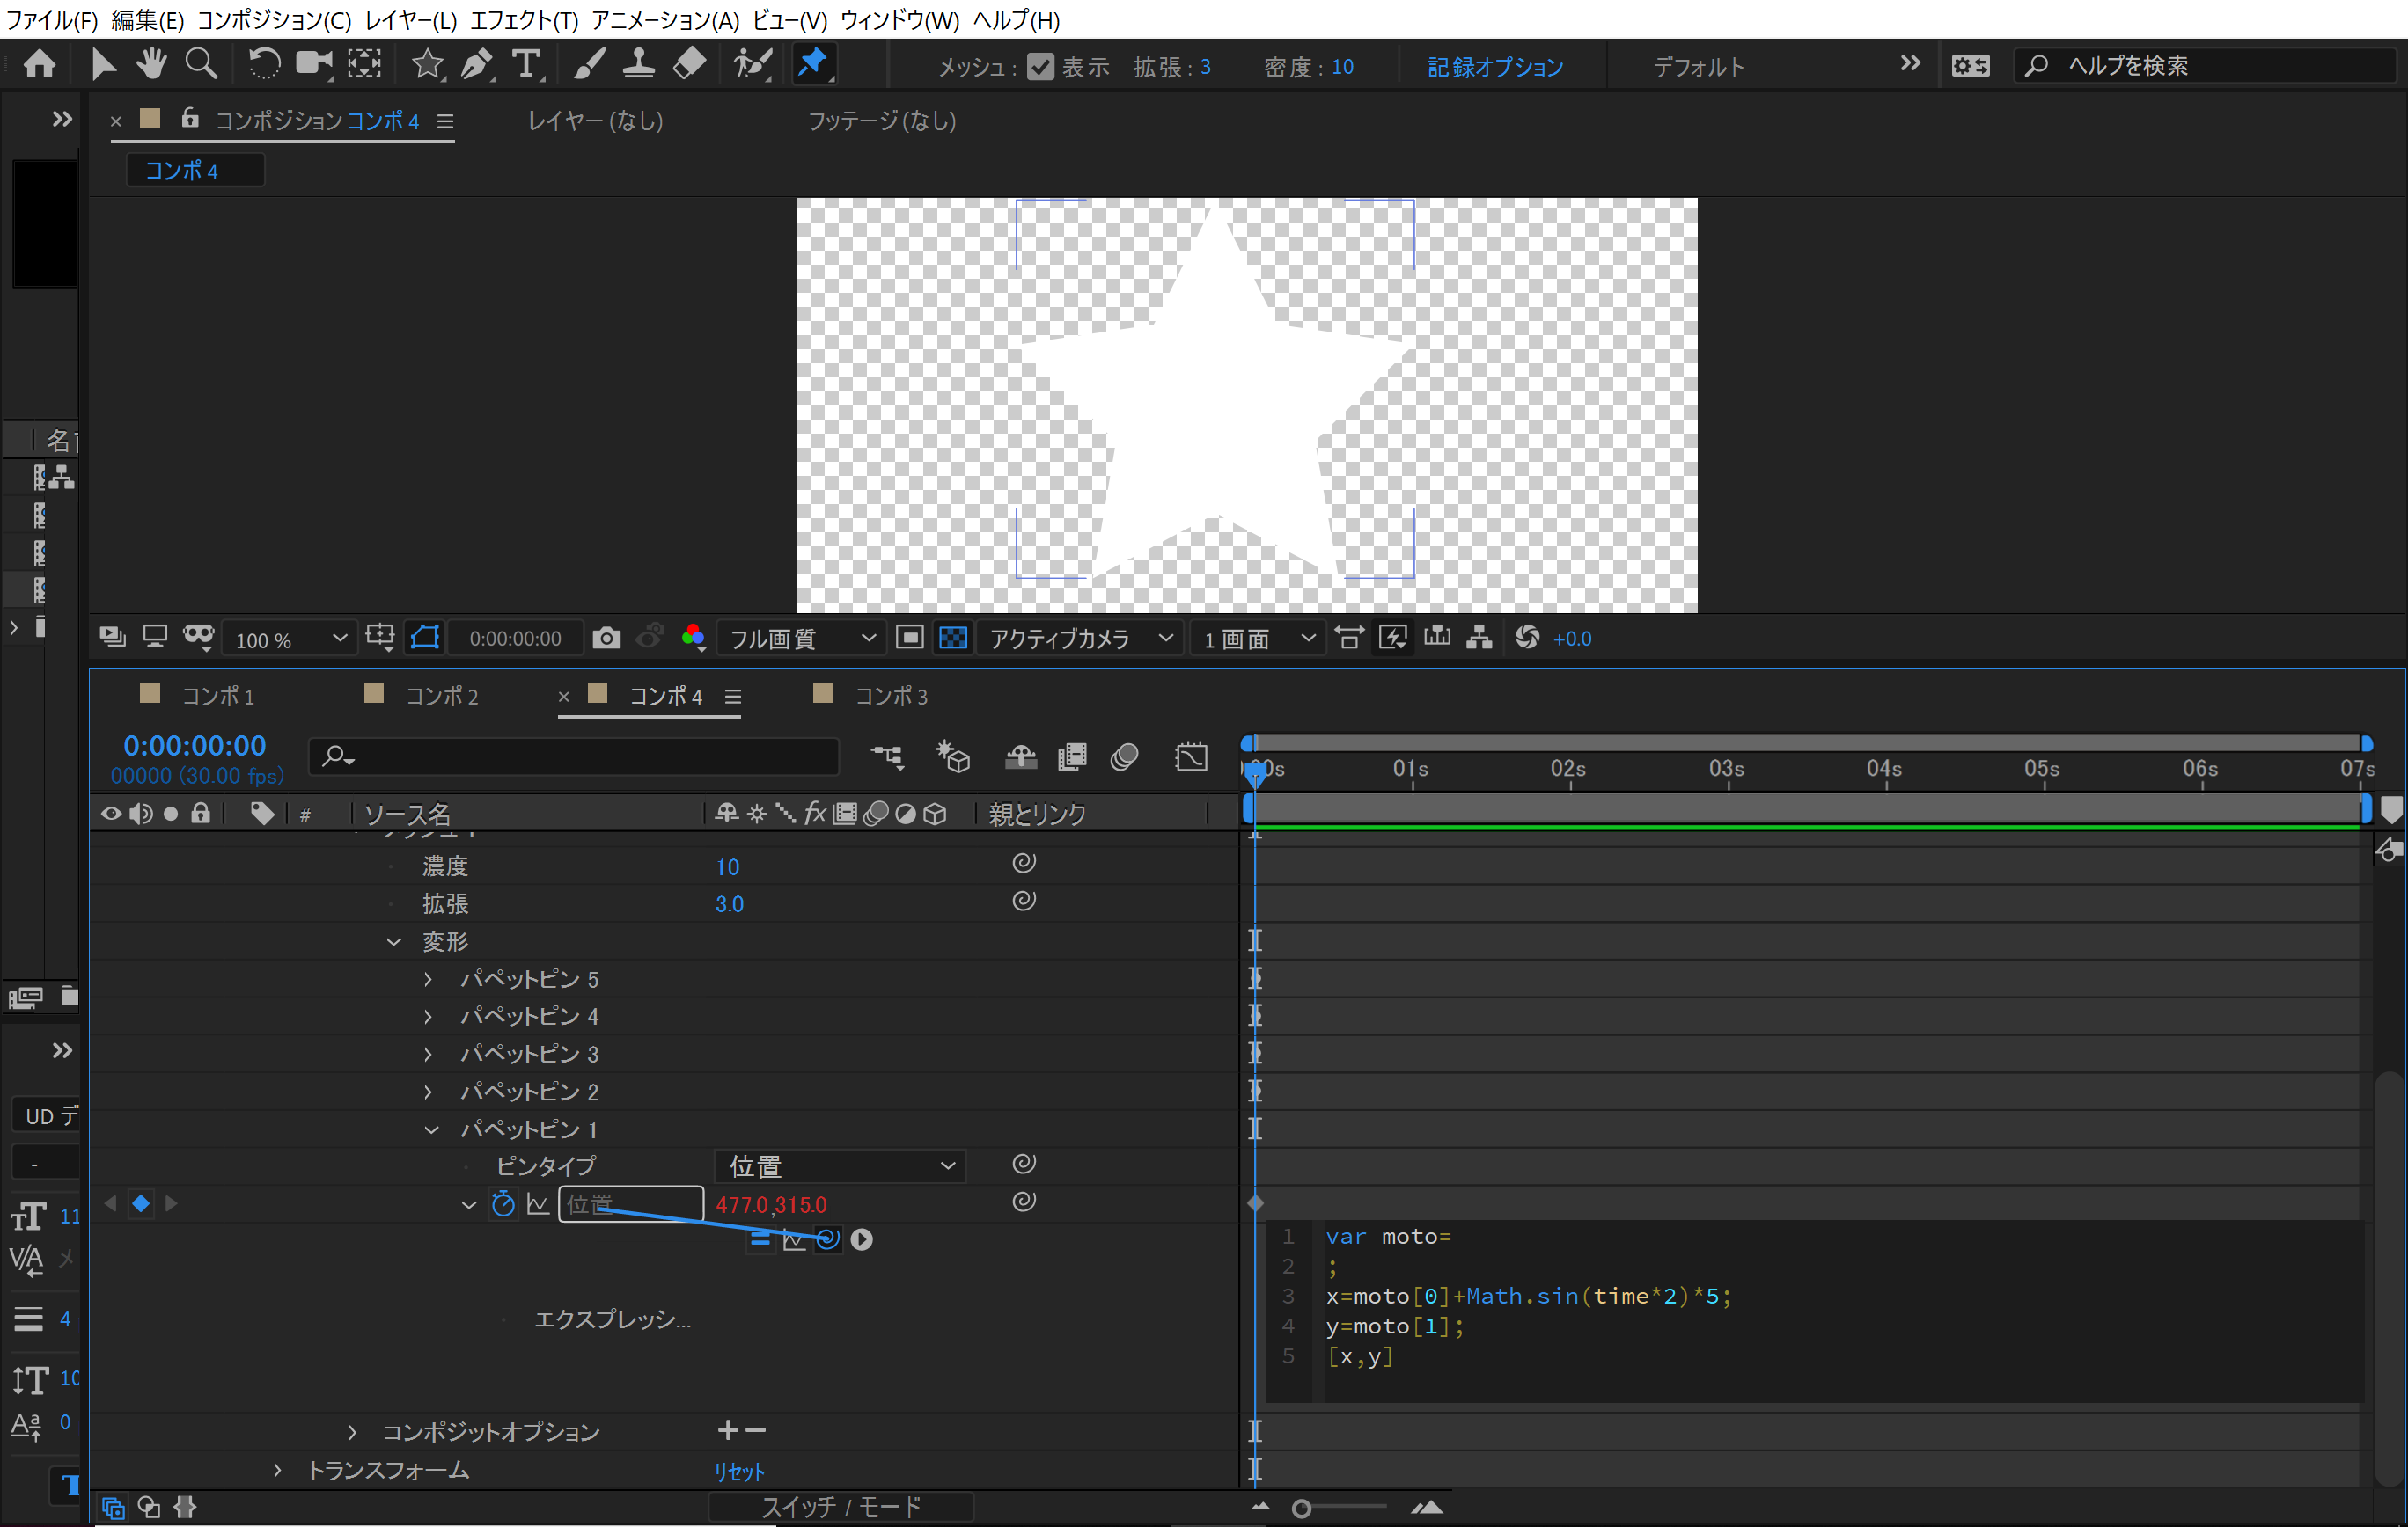
Task: Open the アニメーション(A) menu
Action: [665, 19]
